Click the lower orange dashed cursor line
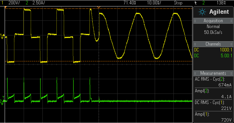Screen dimensions: 234x123 coord(99,61)
